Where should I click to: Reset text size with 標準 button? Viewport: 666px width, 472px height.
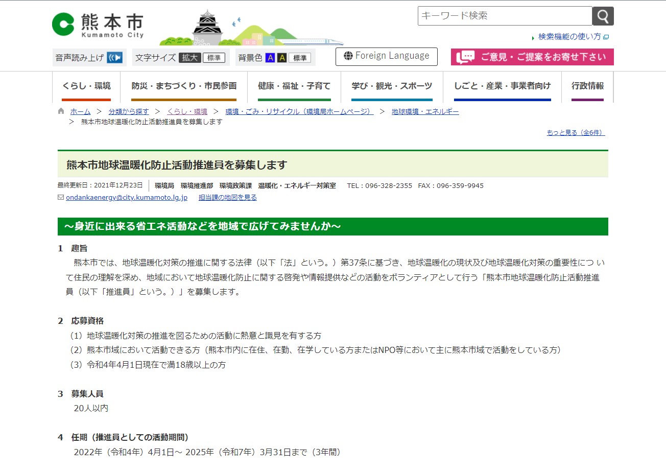point(214,58)
